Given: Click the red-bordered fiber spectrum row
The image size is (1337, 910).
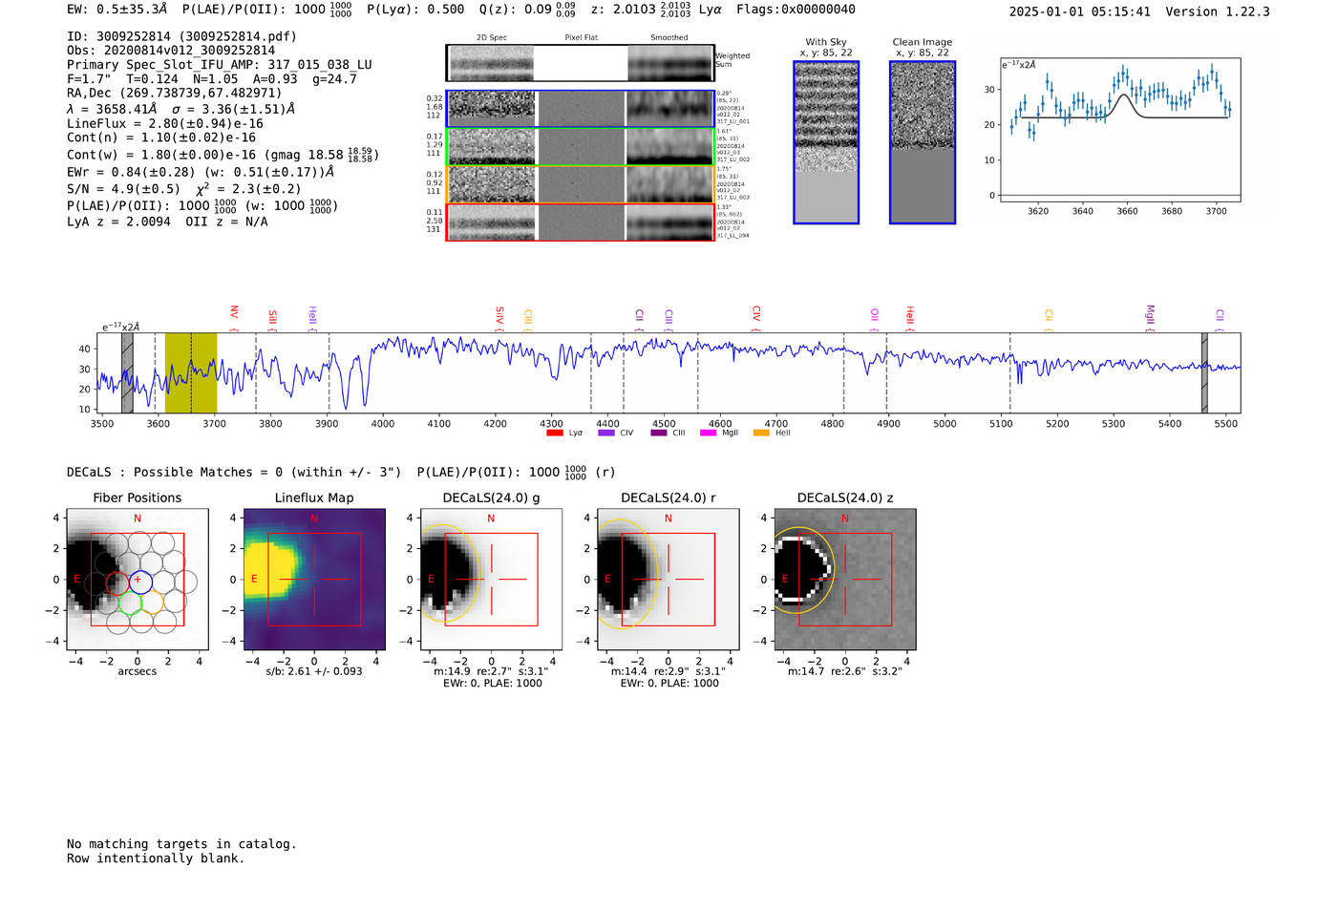Looking at the screenshot, I should 580,222.
